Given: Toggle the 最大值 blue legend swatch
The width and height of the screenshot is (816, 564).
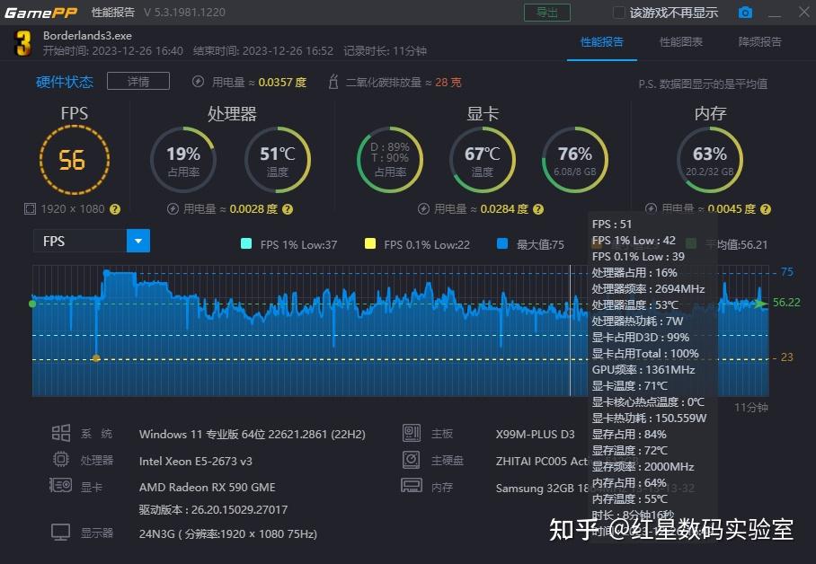Looking at the screenshot, I should pos(502,244).
